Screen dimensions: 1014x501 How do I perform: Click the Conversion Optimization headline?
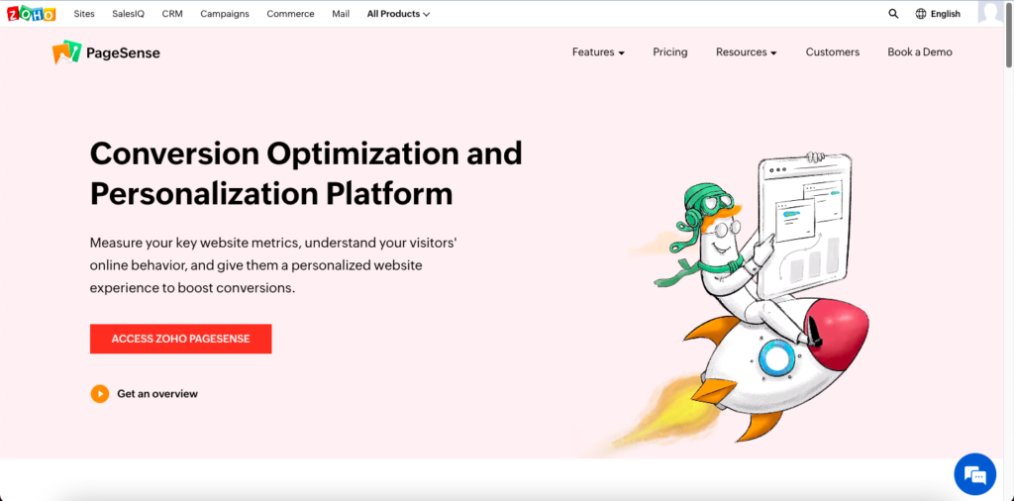click(x=306, y=174)
